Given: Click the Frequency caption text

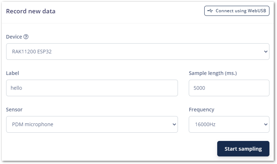Looking at the screenshot, I should (201, 110).
